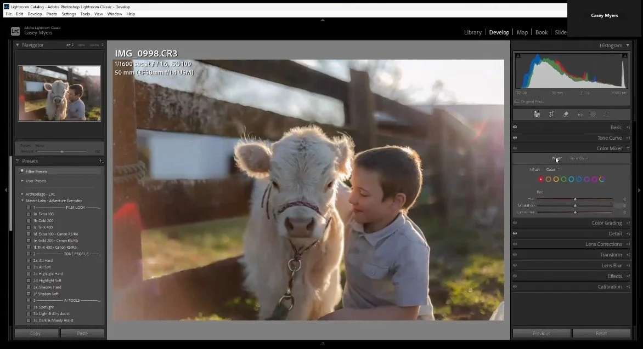
Task: Click the Reset button
Action: click(x=601, y=333)
